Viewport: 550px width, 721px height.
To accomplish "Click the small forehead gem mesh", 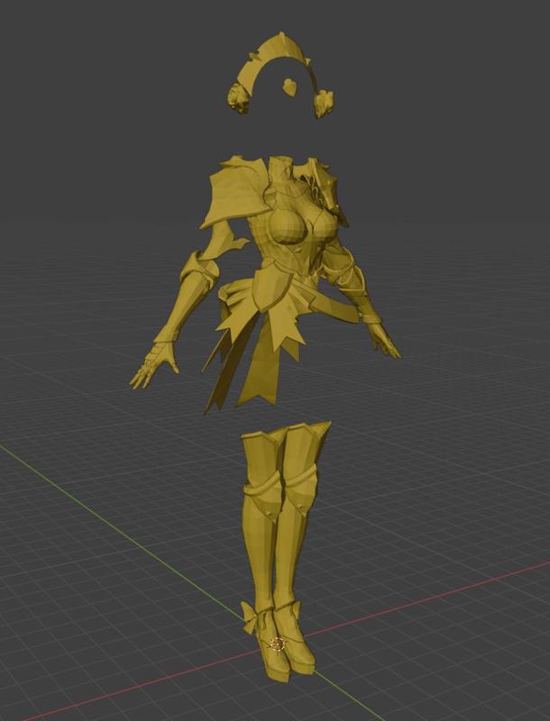I will [x=289, y=87].
